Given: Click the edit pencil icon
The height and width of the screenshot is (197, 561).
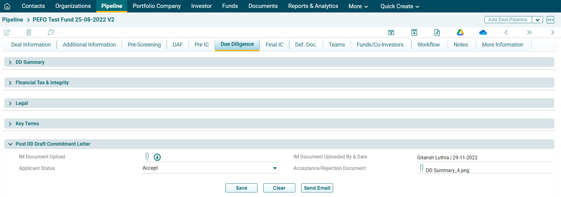Looking at the screenshot, I should (7, 32).
